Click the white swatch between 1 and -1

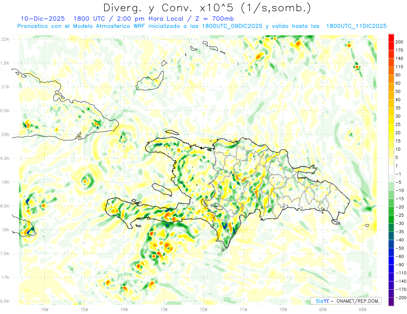pyautogui.click(x=391, y=170)
